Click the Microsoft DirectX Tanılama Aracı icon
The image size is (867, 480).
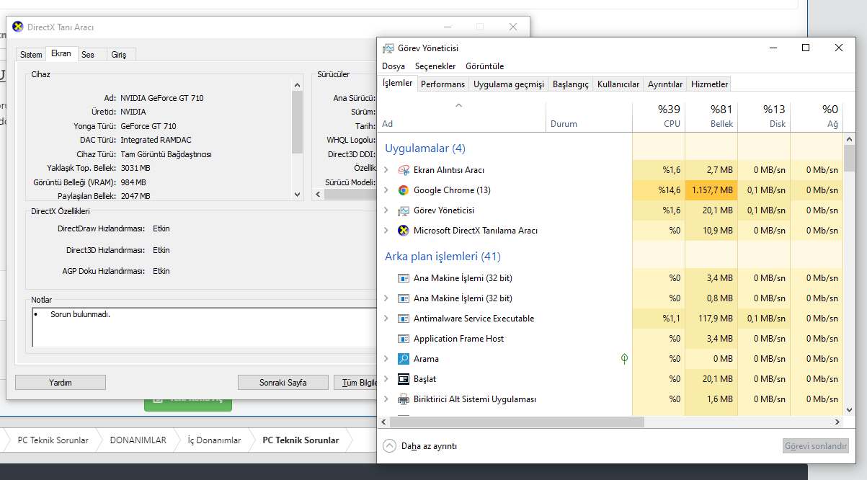point(404,231)
